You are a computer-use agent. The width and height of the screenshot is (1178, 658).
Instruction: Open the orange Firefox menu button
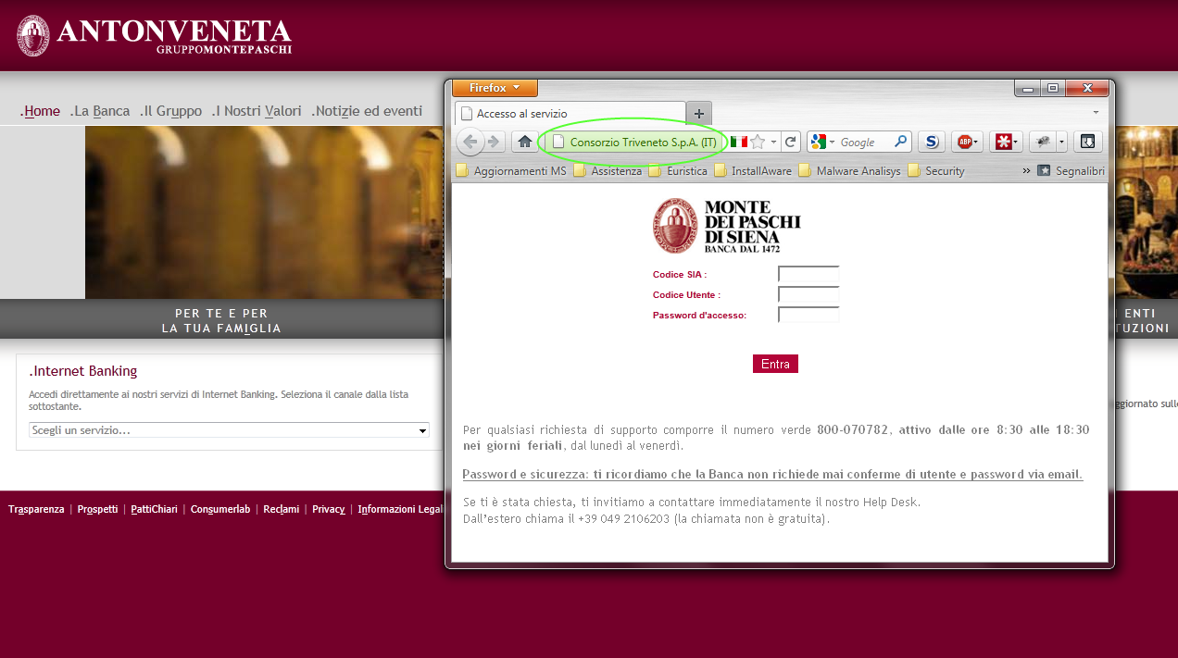click(x=495, y=88)
